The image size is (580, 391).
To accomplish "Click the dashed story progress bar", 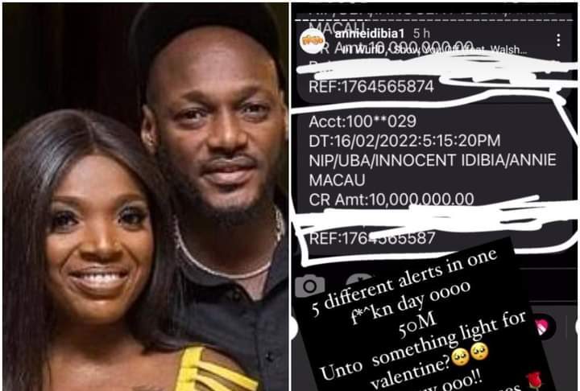I will point(434,20).
